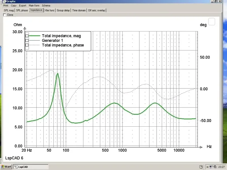Open the Export menu

tap(23, 5)
